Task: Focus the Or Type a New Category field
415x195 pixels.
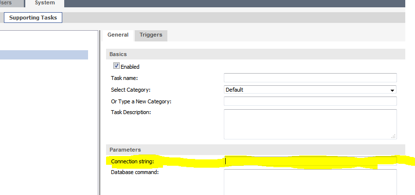Action: coord(310,101)
